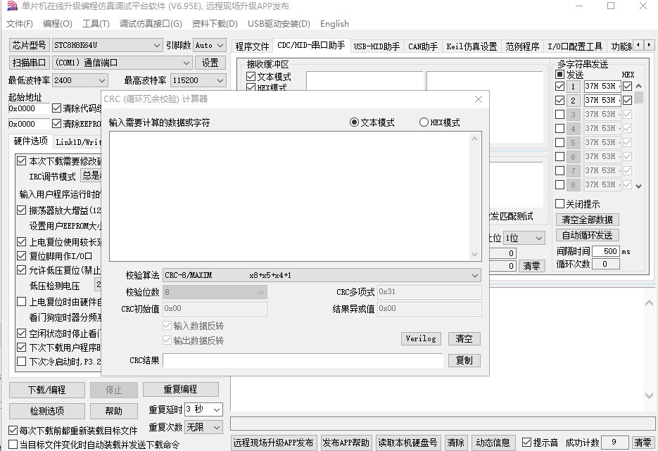658x451 pixels.
Task: Switch to USB-HID助手 tab
Action: 377,46
